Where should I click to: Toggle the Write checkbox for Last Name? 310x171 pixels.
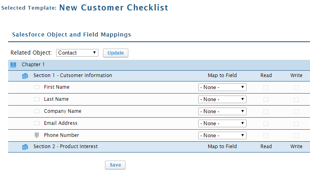(x=296, y=100)
